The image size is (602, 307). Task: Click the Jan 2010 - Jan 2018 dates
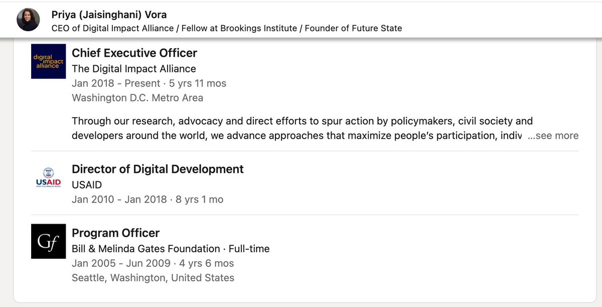coord(119,199)
